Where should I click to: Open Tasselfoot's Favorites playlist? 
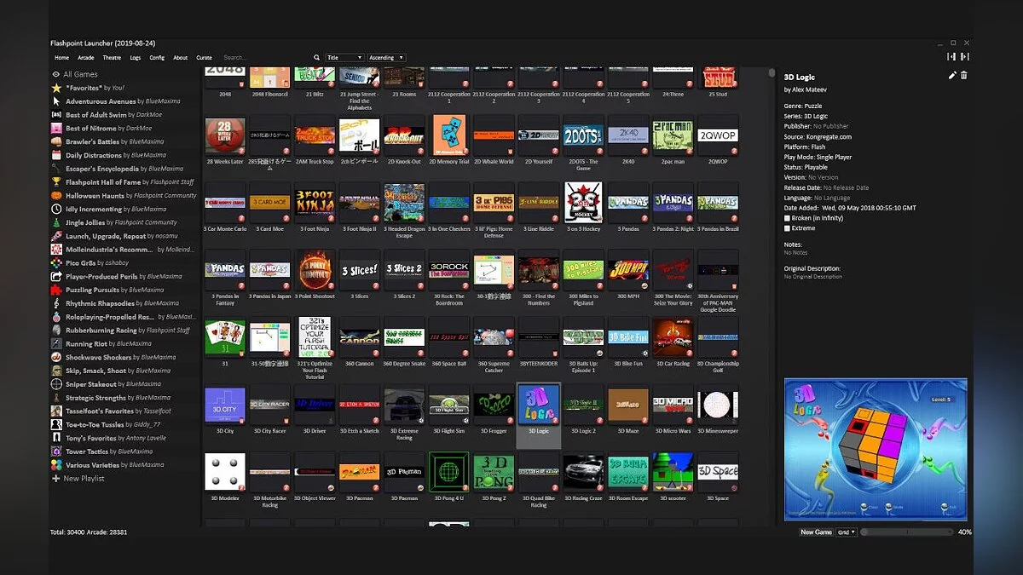pyautogui.click(x=124, y=411)
